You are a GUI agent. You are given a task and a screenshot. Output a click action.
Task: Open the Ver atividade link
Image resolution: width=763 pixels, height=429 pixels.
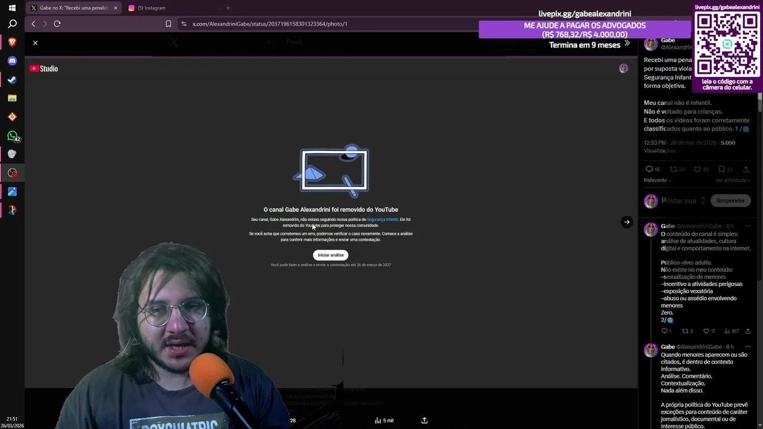point(733,180)
